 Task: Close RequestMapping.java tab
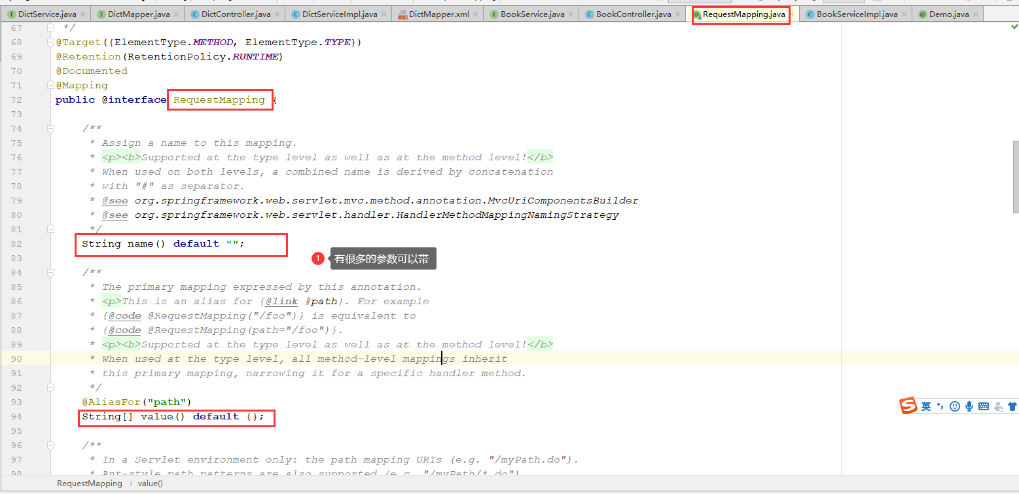(x=792, y=14)
